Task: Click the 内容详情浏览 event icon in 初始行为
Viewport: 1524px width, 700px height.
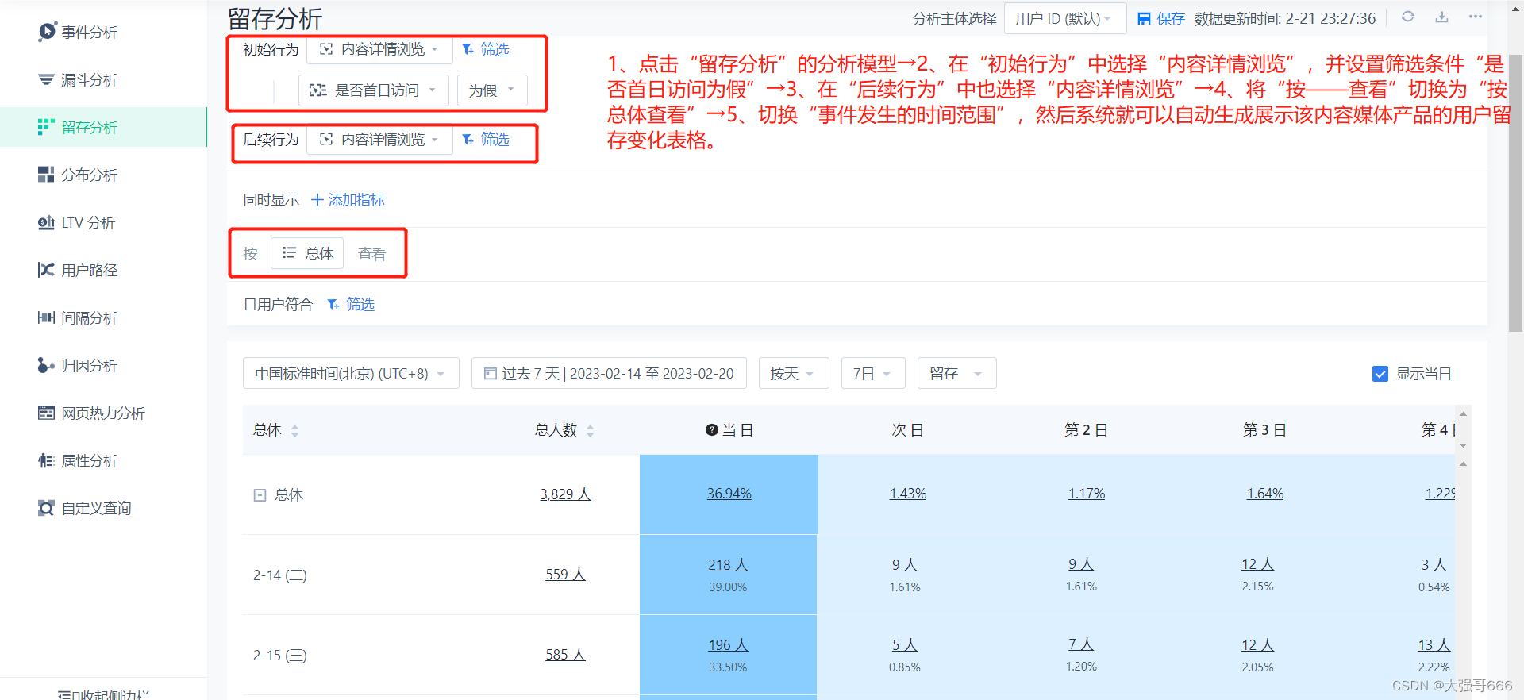Action: 325,49
